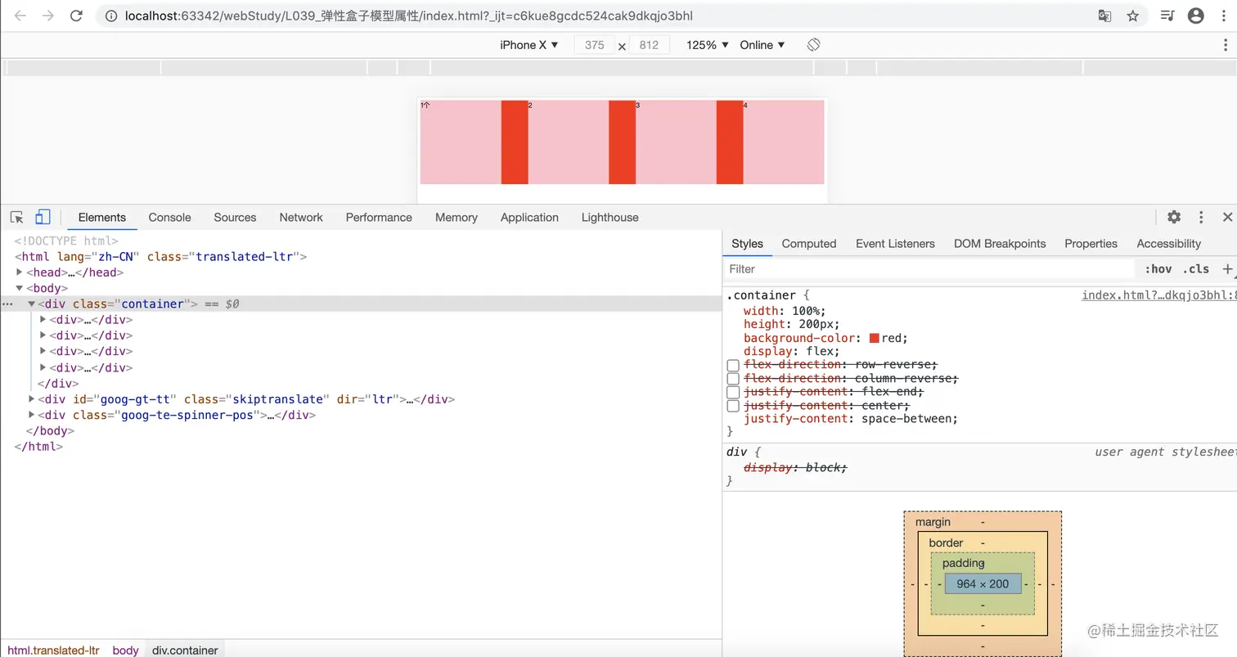1237x657 pixels.
Task: Go back to the previous page
Action: (20, 16)
